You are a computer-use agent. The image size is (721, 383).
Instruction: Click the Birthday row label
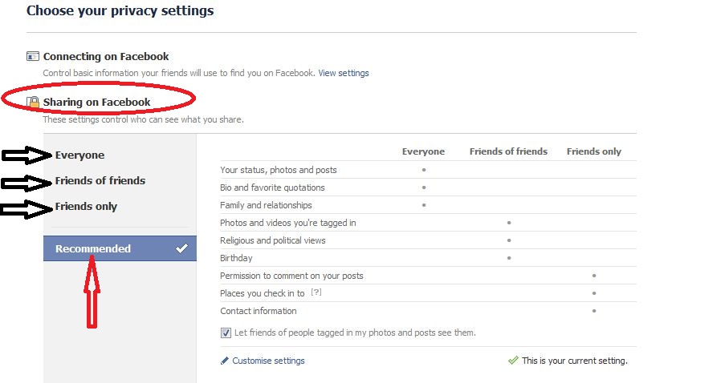tap(236, 258)
